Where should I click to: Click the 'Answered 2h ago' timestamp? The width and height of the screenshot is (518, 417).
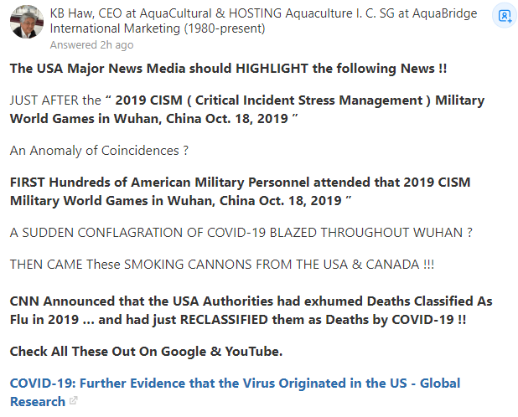click(91, 44)
